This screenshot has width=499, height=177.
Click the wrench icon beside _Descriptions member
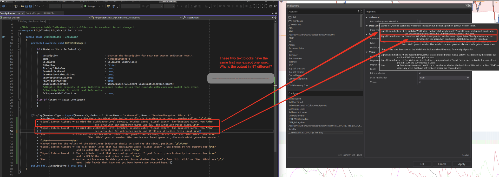(x=185, y=18)
